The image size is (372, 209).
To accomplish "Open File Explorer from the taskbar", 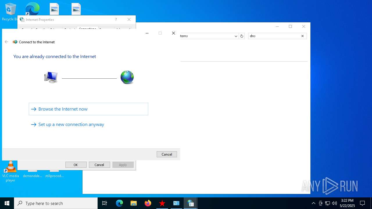I will (x=134, y=203).
